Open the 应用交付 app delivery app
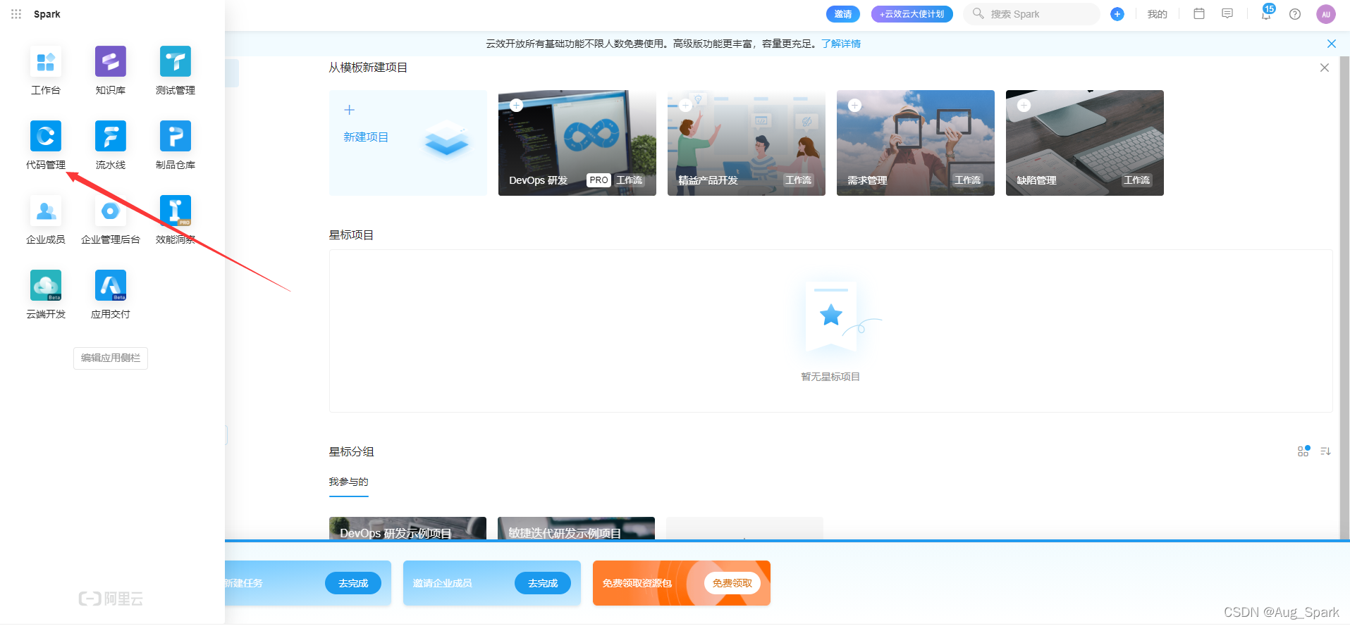The image size is (1350, 626). point(111,294)
